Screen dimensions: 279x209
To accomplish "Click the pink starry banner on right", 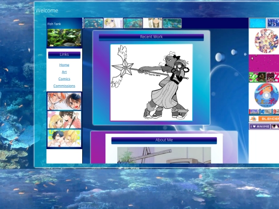I will tap(264, 63).
